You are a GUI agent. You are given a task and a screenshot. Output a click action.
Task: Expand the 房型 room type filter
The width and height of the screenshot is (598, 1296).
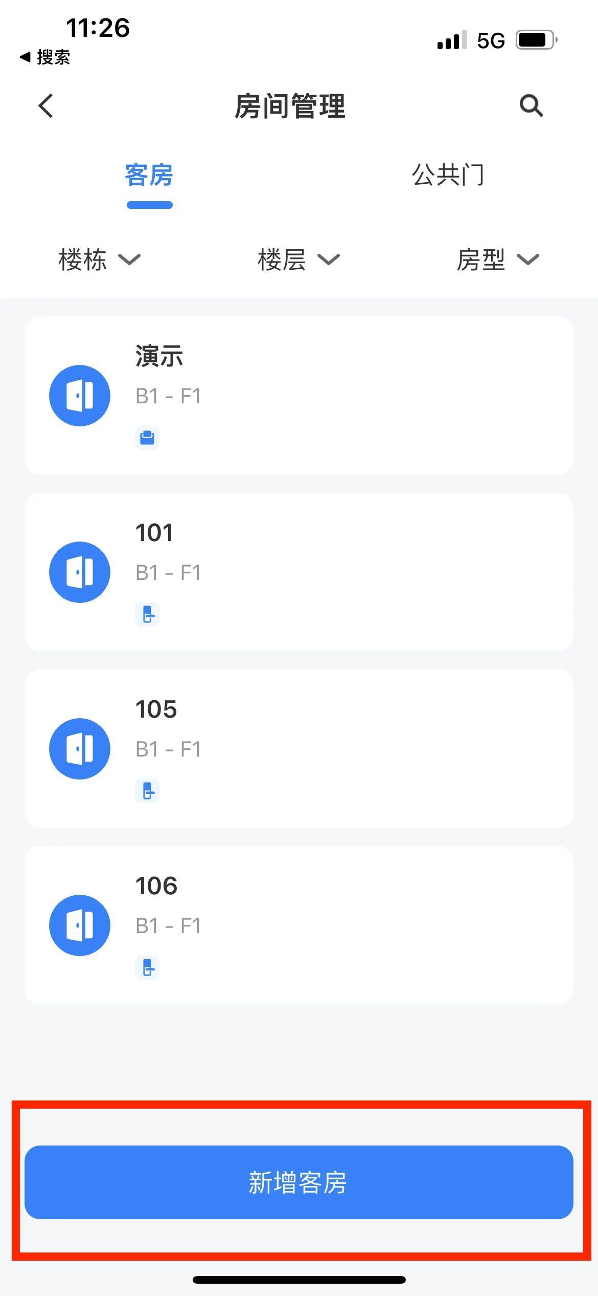click(x=498, y=260)
